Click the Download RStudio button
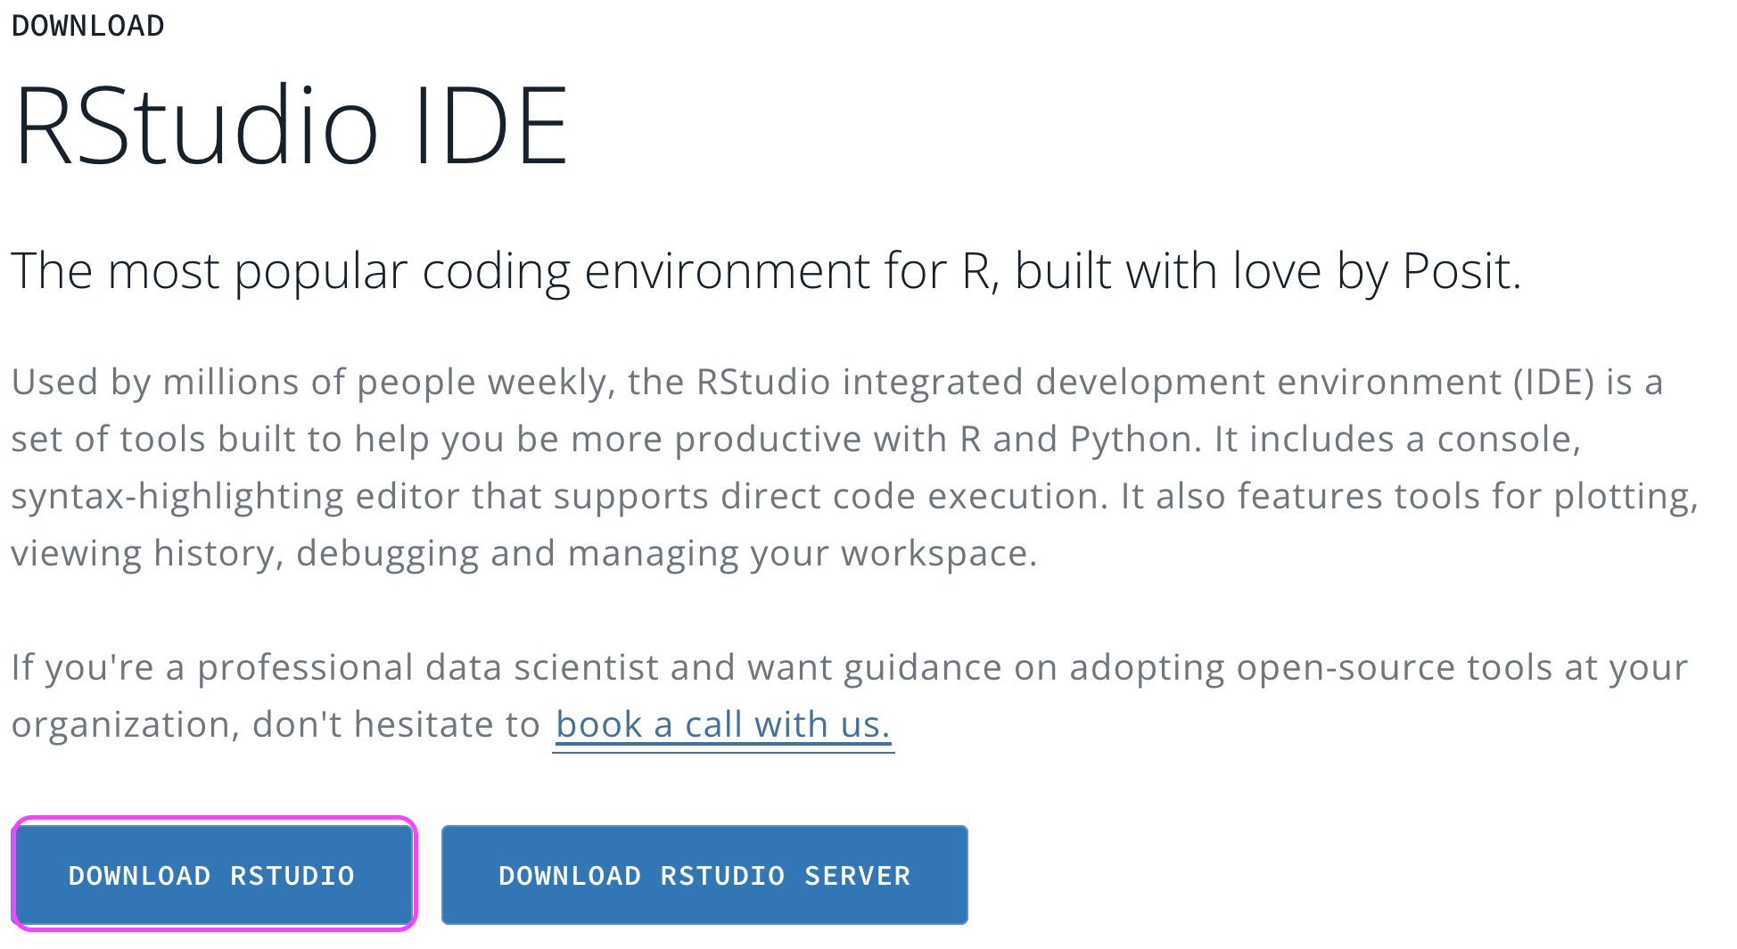The height and width of the screenshot is (949, 1737). 212,875
